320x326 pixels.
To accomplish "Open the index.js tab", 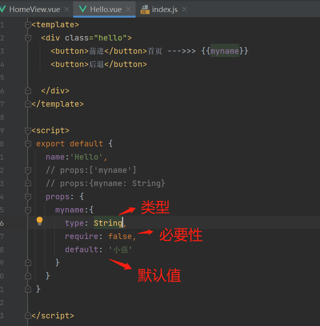I will (x=165, y=9).
